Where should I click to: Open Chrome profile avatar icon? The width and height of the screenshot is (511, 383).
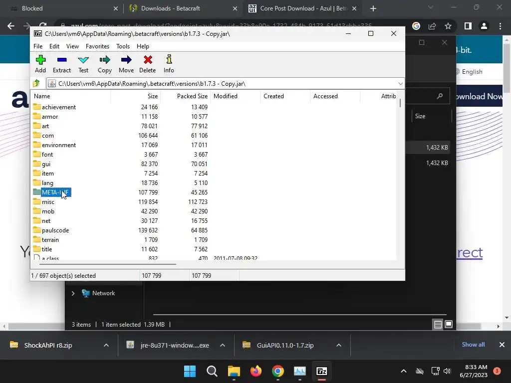(484, 26)
